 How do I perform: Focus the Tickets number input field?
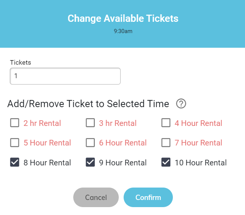pyautogui.click(x=65, y=76)
